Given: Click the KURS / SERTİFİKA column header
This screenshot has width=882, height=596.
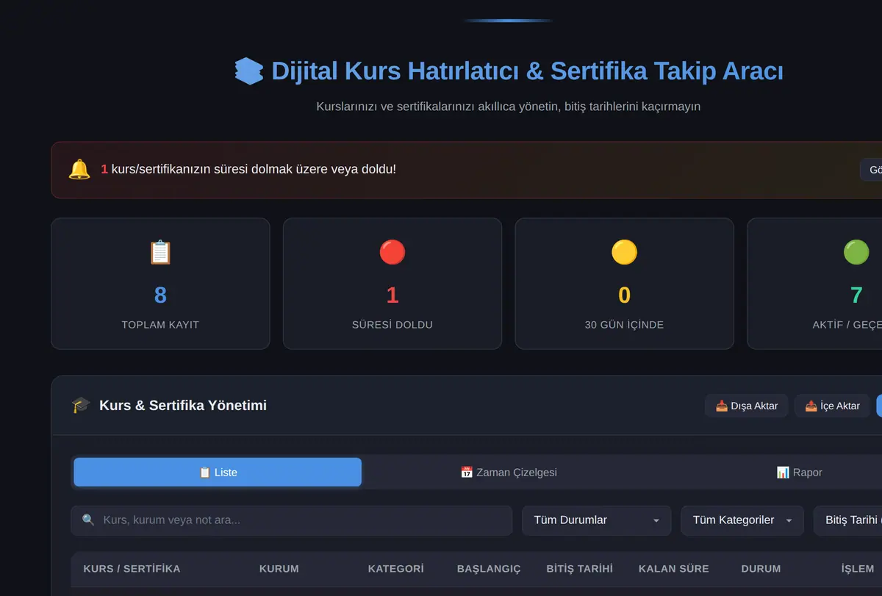Looking at the screenshot, I should click(132, 569).
